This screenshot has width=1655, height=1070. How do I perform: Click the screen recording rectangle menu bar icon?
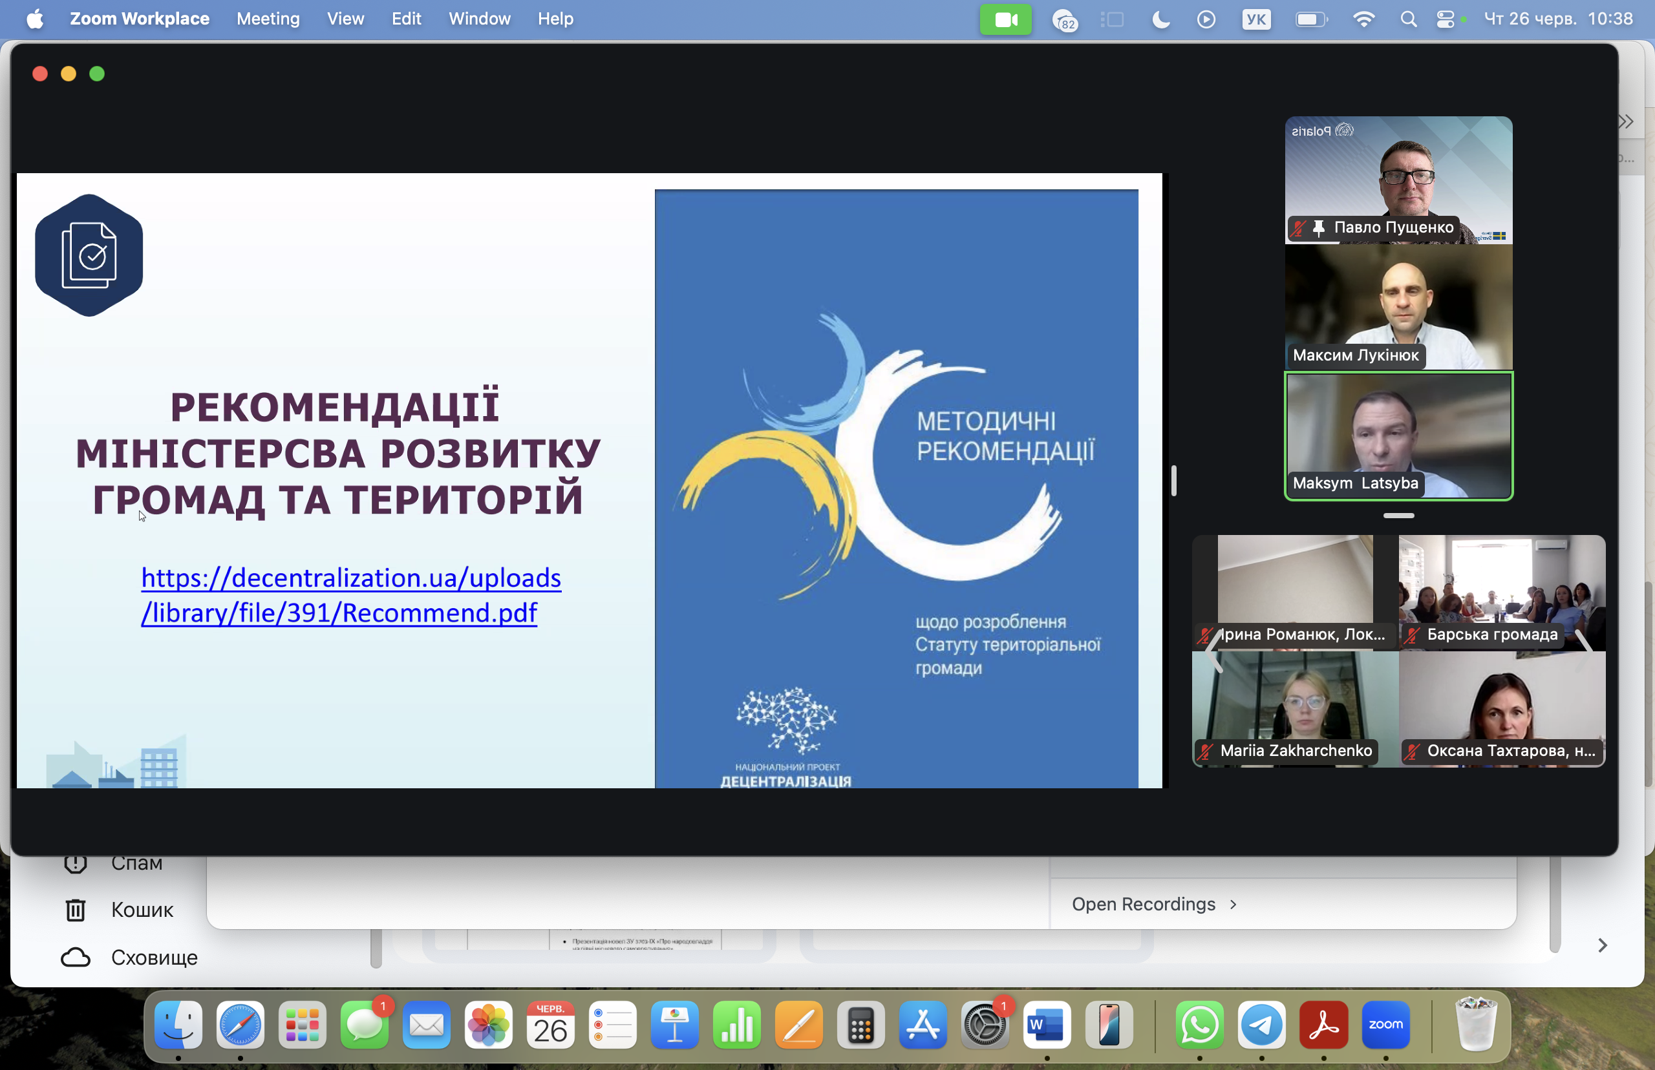click(1113, 19)
